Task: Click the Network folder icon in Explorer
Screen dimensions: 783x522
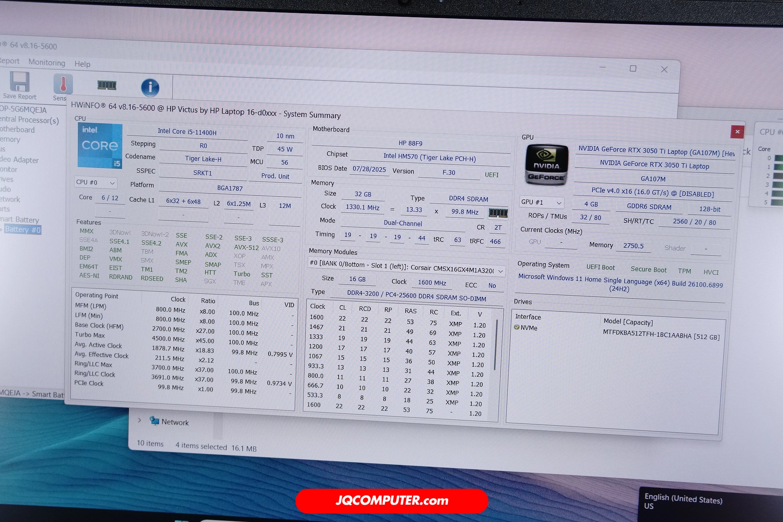Action: [155, 421]
